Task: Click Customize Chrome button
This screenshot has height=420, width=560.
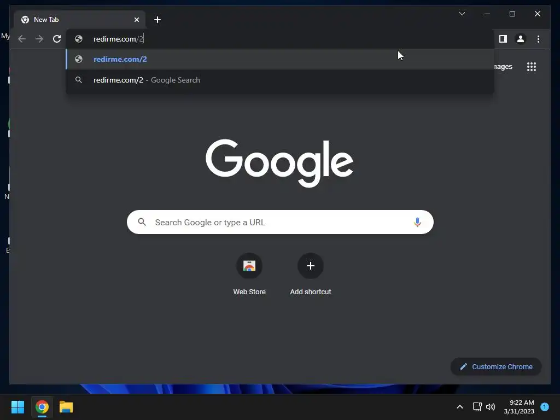Action: 496,367
